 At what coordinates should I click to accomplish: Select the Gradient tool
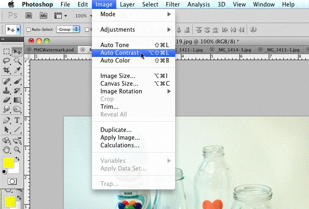point(17,100)
